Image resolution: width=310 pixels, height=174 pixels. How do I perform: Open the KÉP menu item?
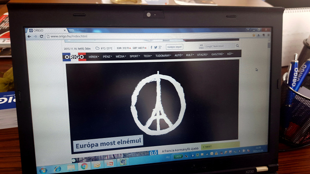click(x=230, y=54)
